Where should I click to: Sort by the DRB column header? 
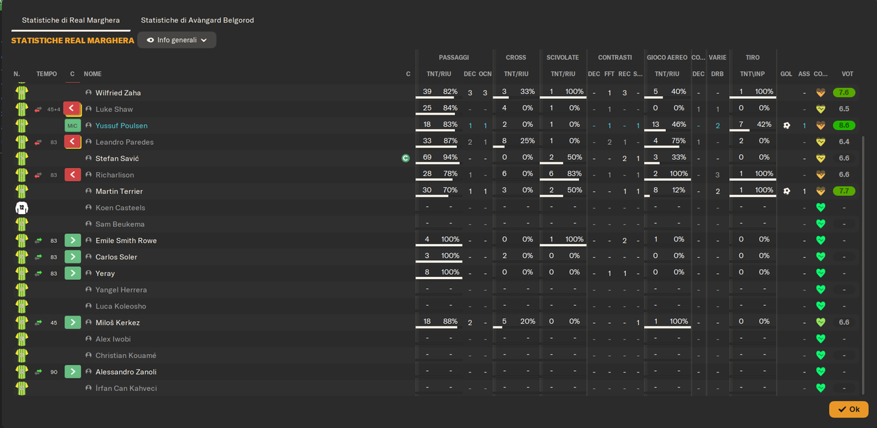point(717,74)
